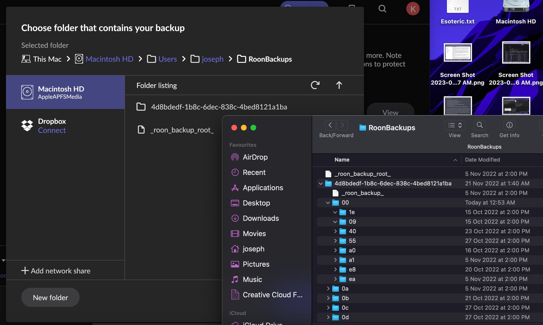Click Add network share
The width and height of the screenshot is (543, 325).
tap(56, 271)
